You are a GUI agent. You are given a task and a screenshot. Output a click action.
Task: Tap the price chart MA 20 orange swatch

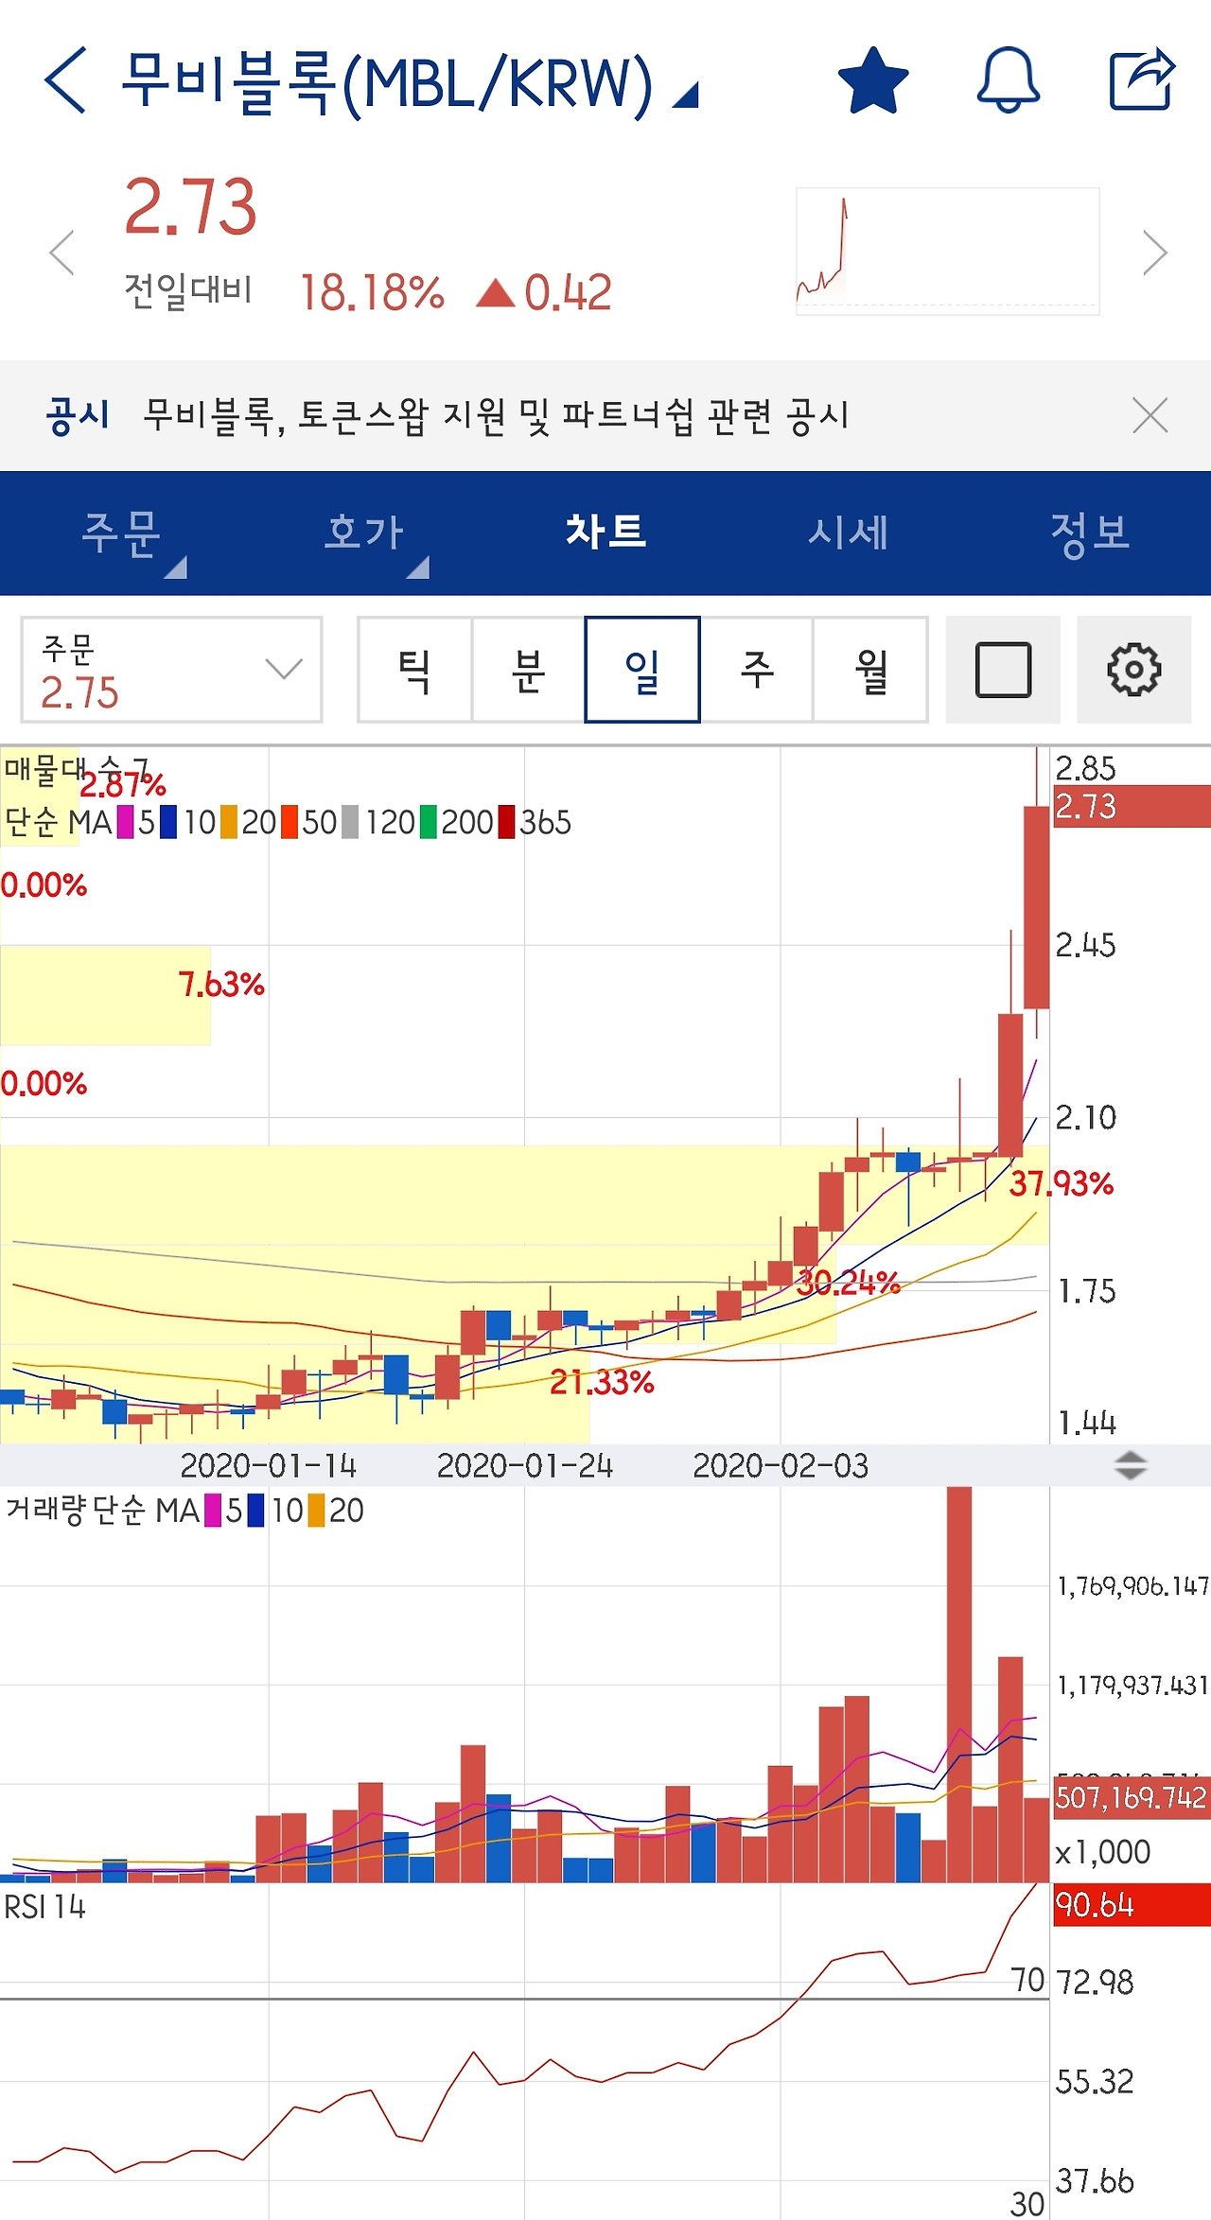pos(229,822)
